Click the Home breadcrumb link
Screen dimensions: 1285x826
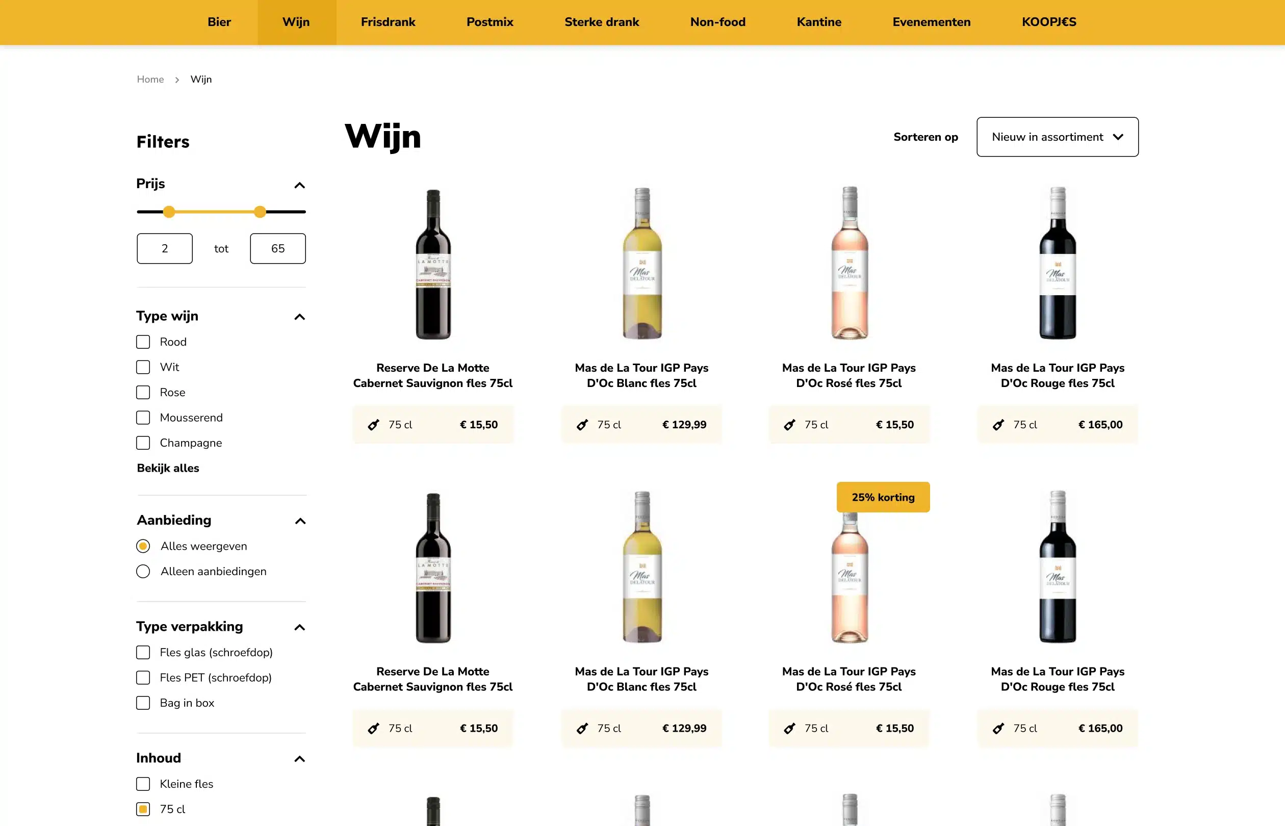(x=150, y=80)
